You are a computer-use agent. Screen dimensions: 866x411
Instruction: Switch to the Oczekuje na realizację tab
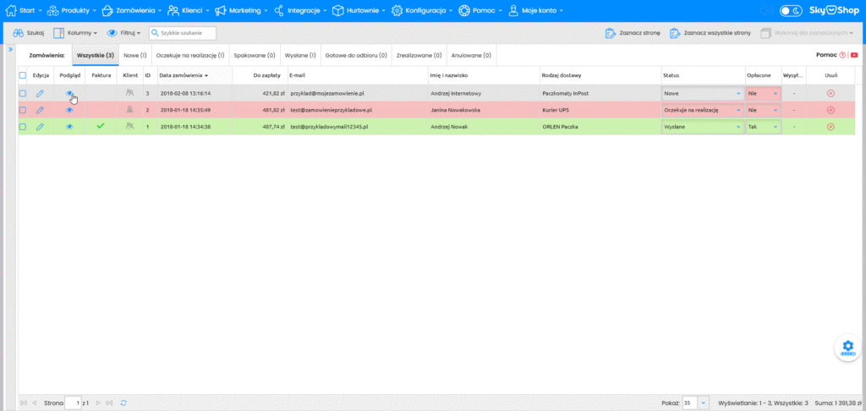tap(190, 55)
